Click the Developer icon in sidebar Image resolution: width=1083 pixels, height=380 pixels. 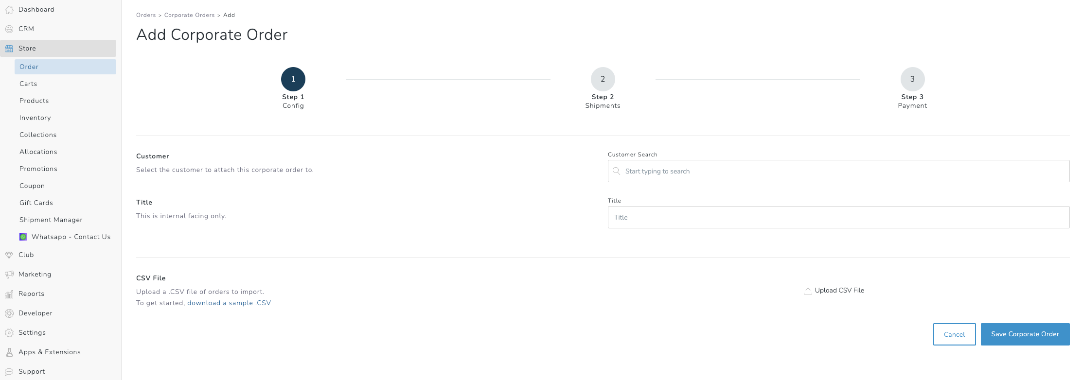(x=9, y=313)
